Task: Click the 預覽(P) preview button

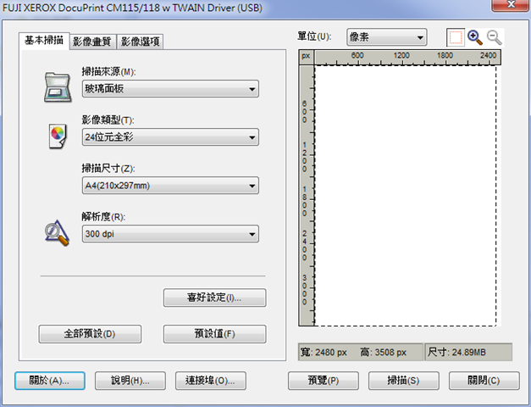Action: click(x=324, y=381)
